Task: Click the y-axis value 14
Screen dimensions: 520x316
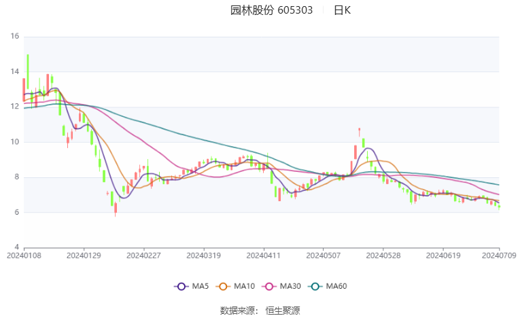Action: tap(14, 71)
